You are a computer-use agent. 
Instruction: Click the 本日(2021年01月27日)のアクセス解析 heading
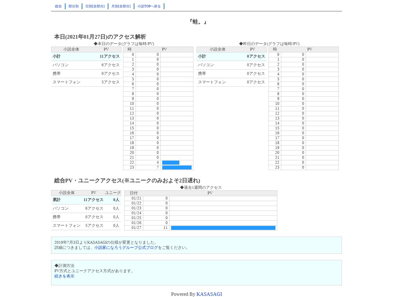point(100,37)
